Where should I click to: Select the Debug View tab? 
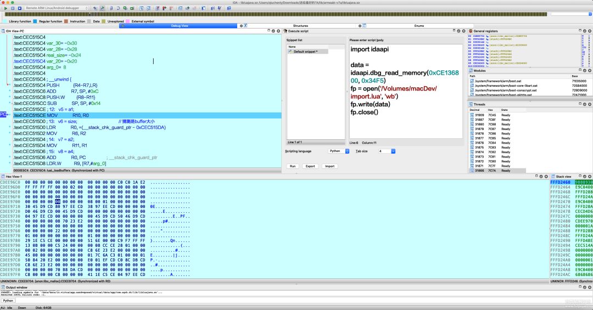tap(181, 26)
